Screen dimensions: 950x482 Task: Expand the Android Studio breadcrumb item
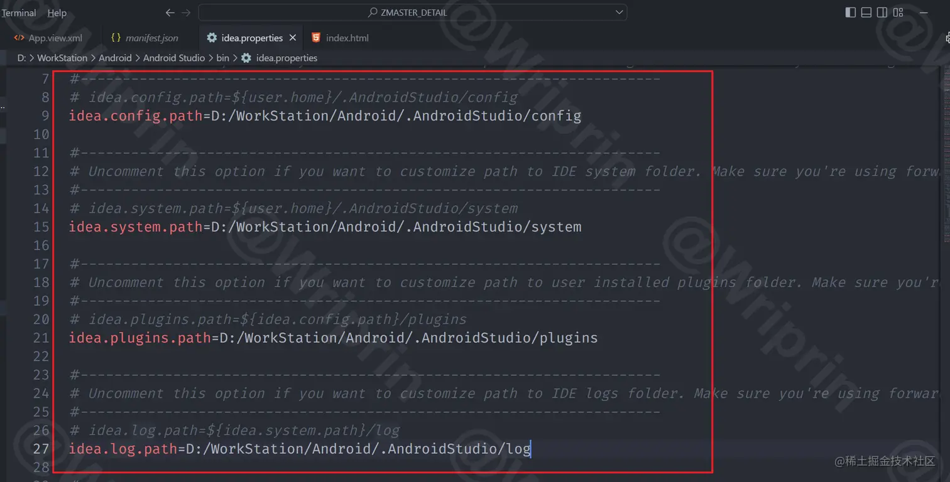point(174,58)
